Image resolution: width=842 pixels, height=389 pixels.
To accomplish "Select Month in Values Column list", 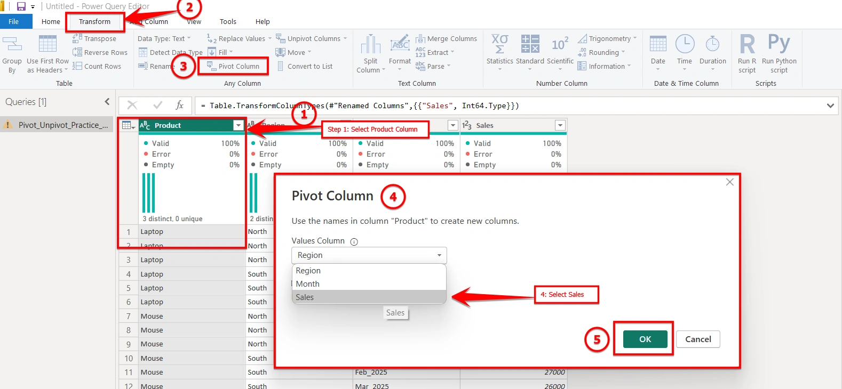I will click(369, 284).
